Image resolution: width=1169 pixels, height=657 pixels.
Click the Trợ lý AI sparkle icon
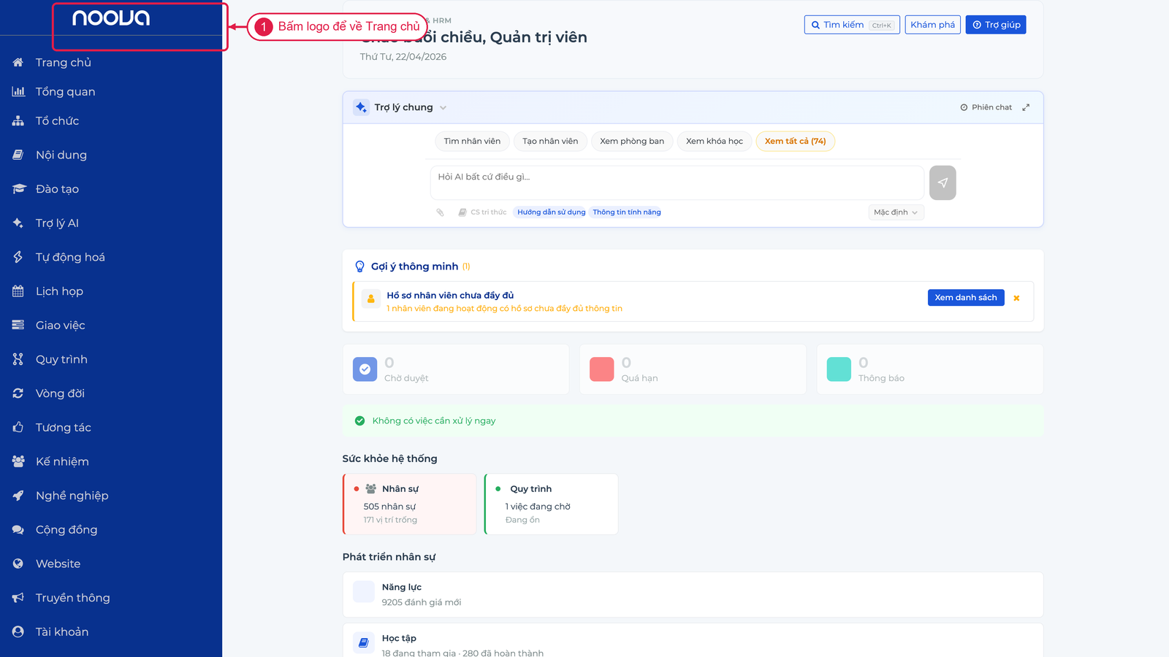pyautogui.click(x=18, y=223)
